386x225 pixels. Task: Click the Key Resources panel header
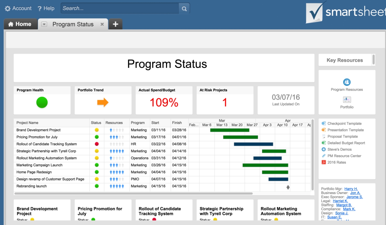coord(345,60)
